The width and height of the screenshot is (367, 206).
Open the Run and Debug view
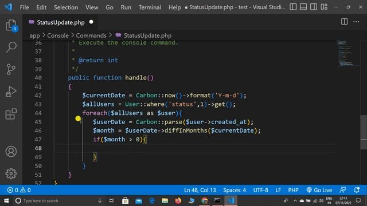coord(11,92)
